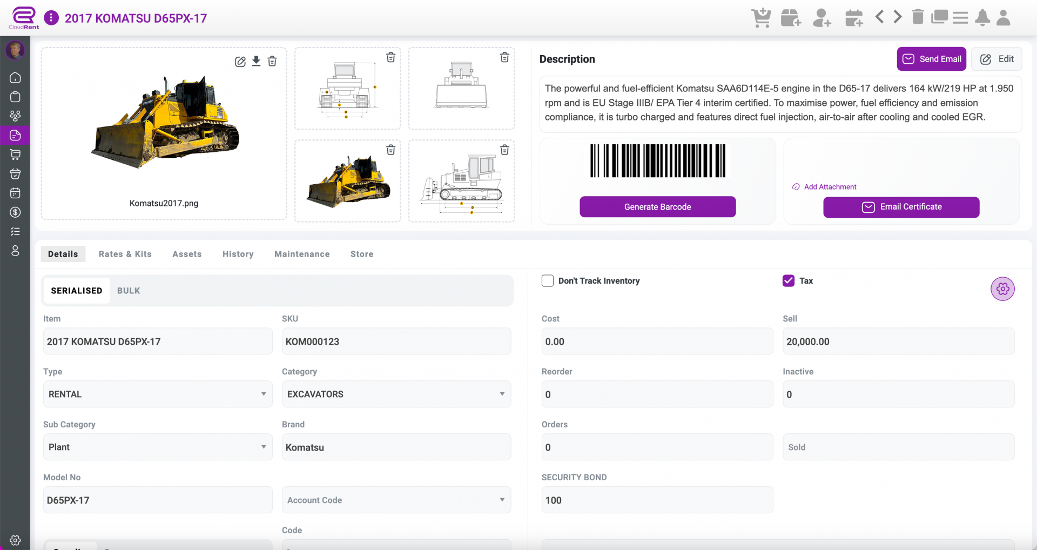Click the add-to-cart icon in header
Image resolution: width=1037 pixels, height=550 pixels.
coord(762,17)
